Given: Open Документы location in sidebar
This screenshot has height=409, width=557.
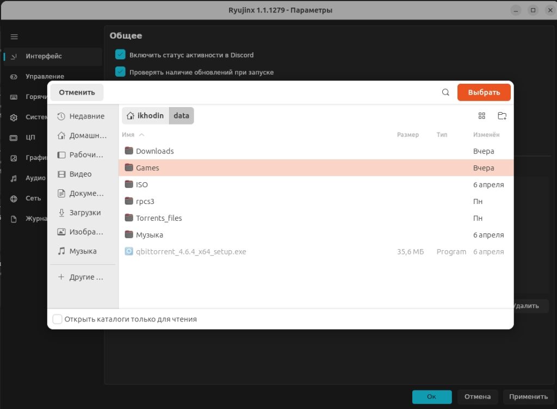Looking at the screenshot, I should pos(83,193).
